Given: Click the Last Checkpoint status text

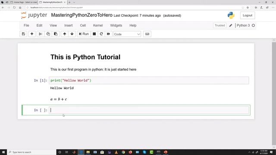Looking at the screenshot, I should (x=137, y=15).
